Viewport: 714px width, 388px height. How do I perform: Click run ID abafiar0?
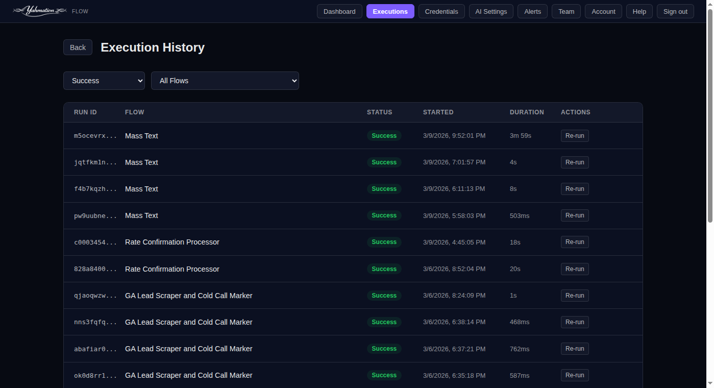tap(95, 349)
